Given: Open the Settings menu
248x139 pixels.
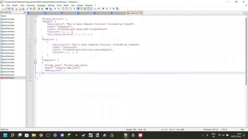Looking at the screenshot, I should click(x=51, y=5).
